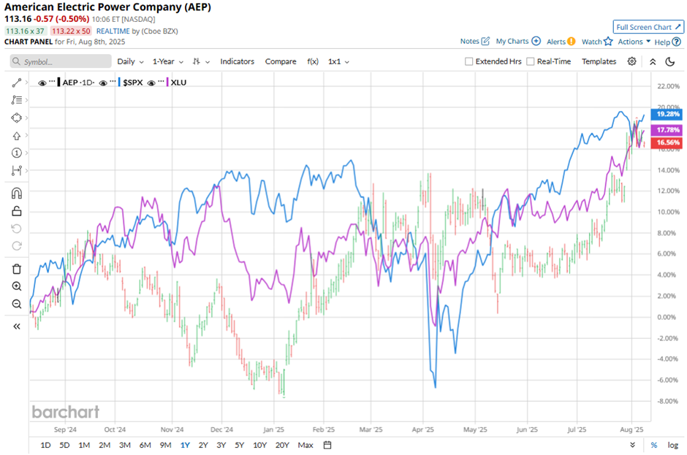Redo the last chart action

click(x=17, y=246)
